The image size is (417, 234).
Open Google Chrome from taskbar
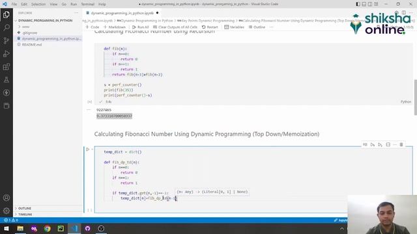(48, 228)
